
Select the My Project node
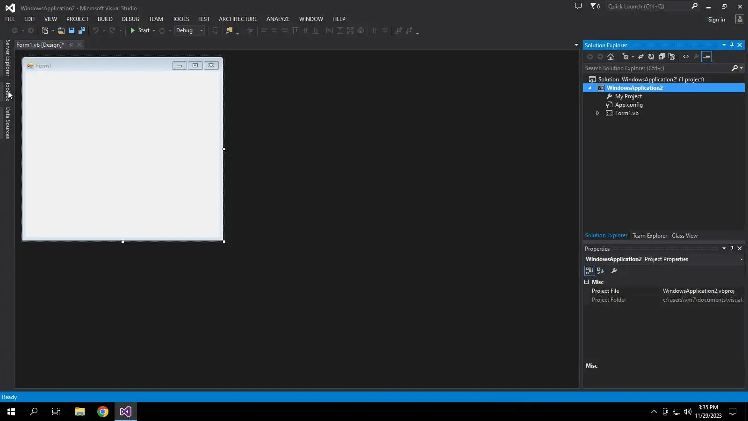point(628,96)
